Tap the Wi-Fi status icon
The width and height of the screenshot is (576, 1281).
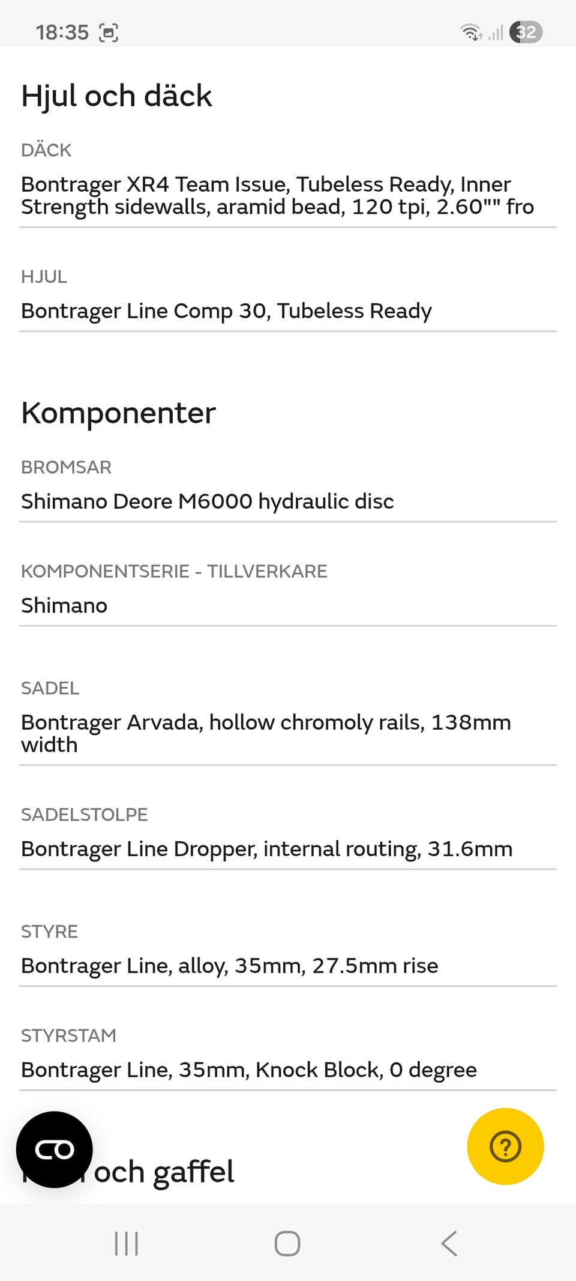471,32
